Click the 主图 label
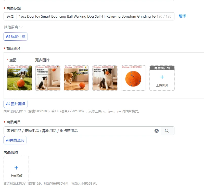The height and width of the screenshot is (192, 204). 13,60
